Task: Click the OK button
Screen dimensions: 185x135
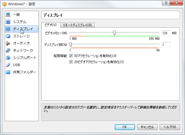Action: [x=125, y=127]
